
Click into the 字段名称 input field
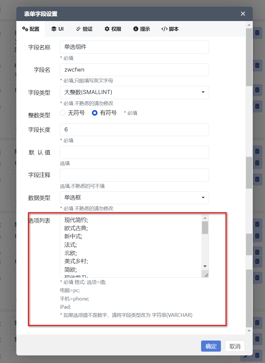click(x=134, y=47)
